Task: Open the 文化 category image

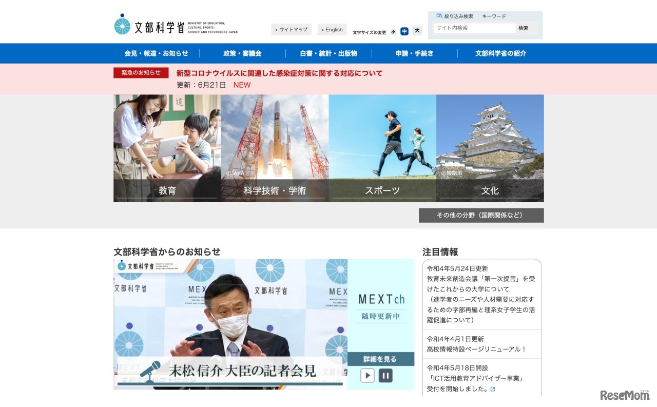Action: (x=490, y=148)
